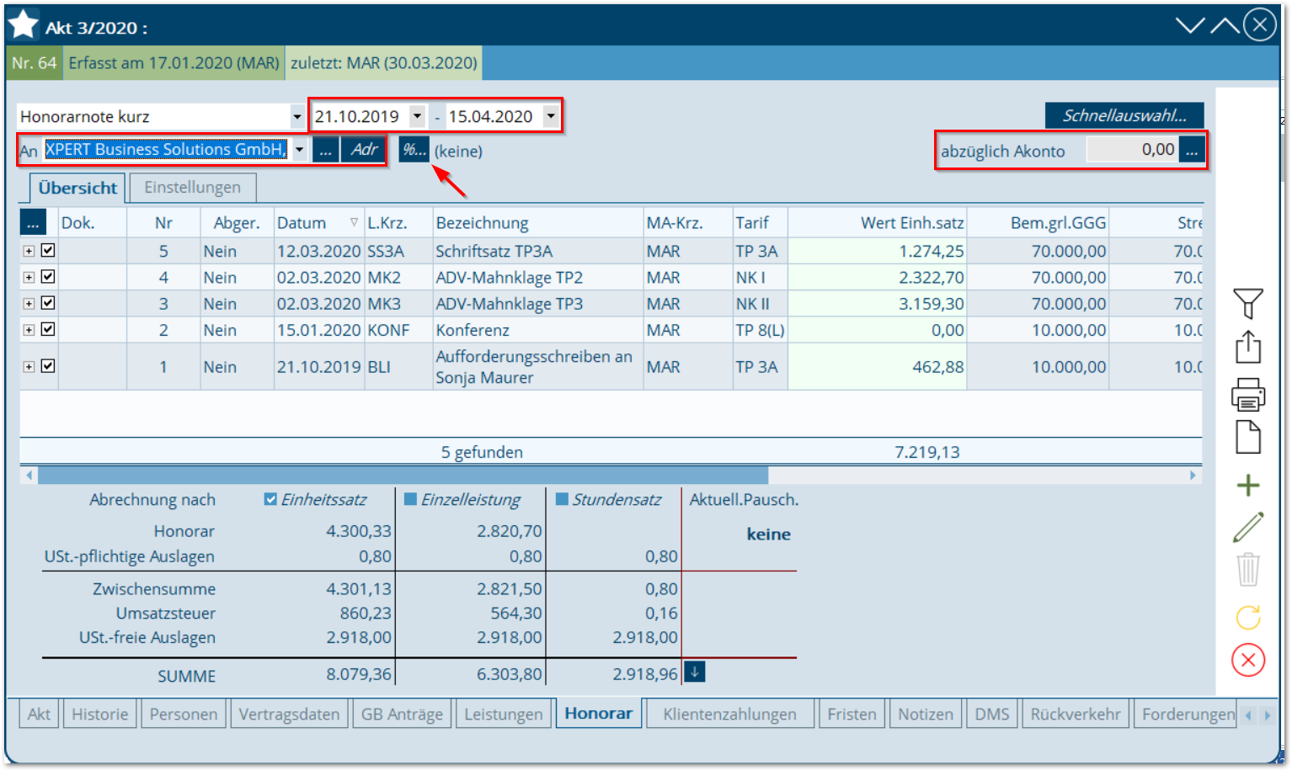Click the yellow refresh icon
The image size is (1292, 771).
click(1248, 617)
